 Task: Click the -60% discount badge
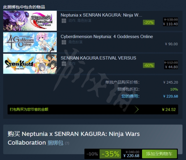pos(149,66)
